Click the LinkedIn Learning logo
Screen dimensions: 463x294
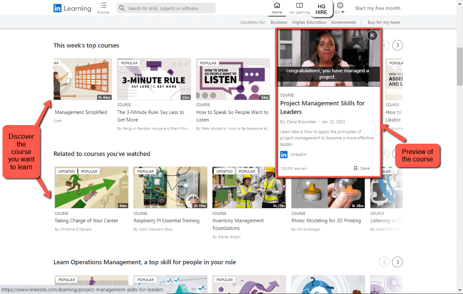[x=72, y=8]
